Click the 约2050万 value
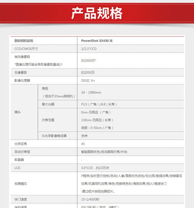The image size is (194, 208). pyautogui.click(x=88, y=73)
